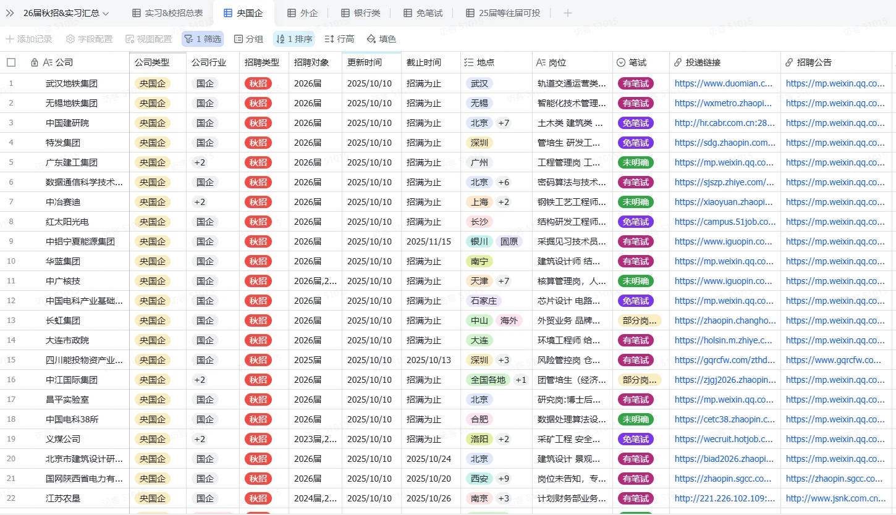
Task: Follow the hr.cabr.com.cn link for 中国建研院
Action: click(725, 123)
